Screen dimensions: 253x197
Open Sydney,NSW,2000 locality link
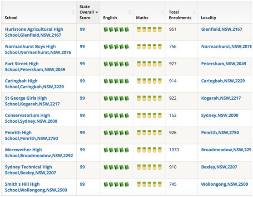[x=219, y=115]
